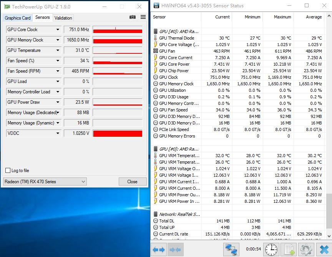This screenshot has width=332, height=257.
Task: Open HWiNFO sensor settings gear
Action: (x=306, y=249)
